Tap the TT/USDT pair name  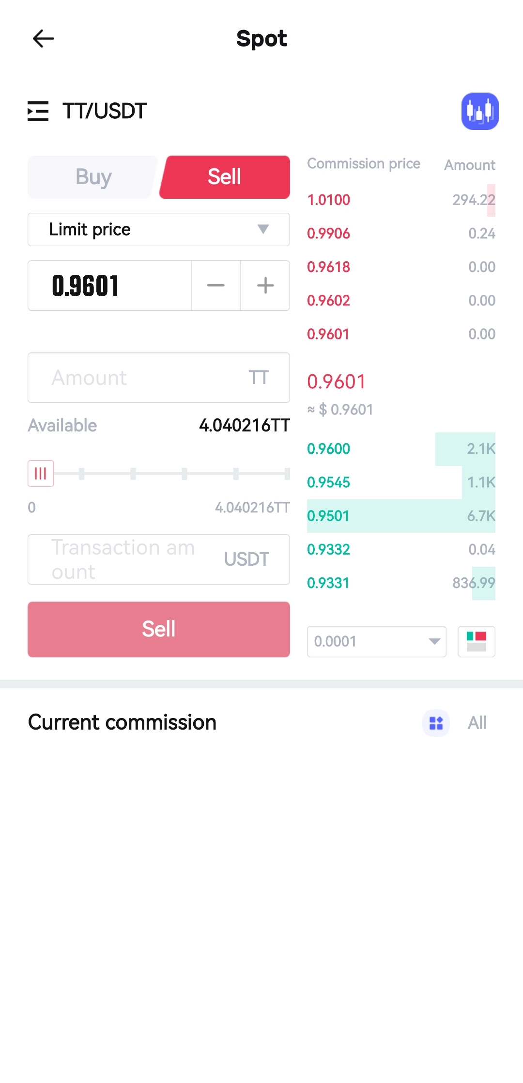(105, 111)
